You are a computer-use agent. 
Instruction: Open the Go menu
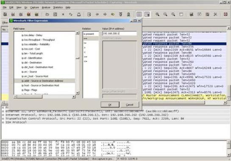26,8
